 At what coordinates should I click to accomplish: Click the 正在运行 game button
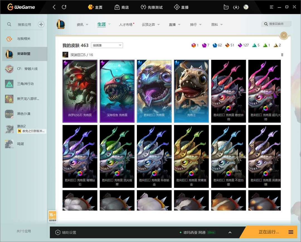pos(269,232)
